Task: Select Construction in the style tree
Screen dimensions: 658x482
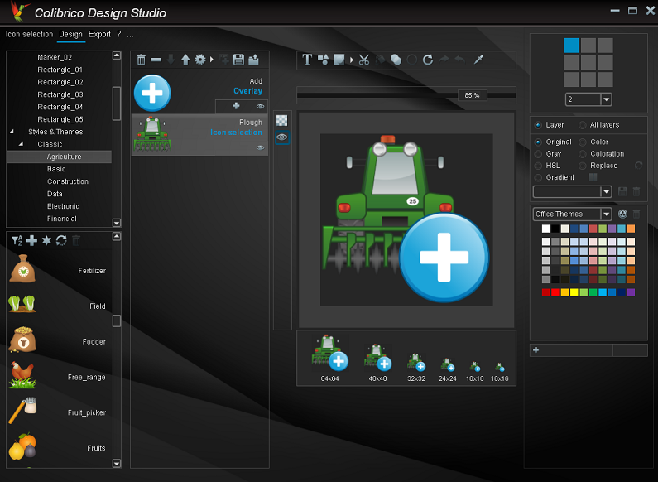Action: pyautogui.click(x=68, y=181)
